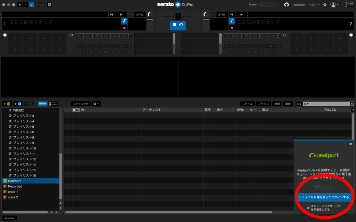The image size is (356, 222).
Task: Eject the track from deck 2
Action: tap(232, 28)
